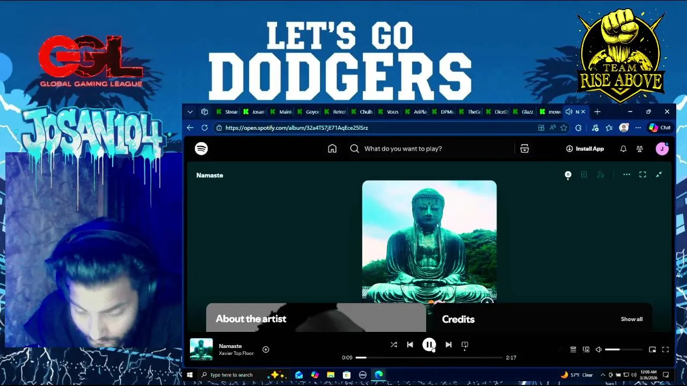The image size is (687, 386).
Task: Show hidden system tray icons chevron
Action: click(603, 375)
